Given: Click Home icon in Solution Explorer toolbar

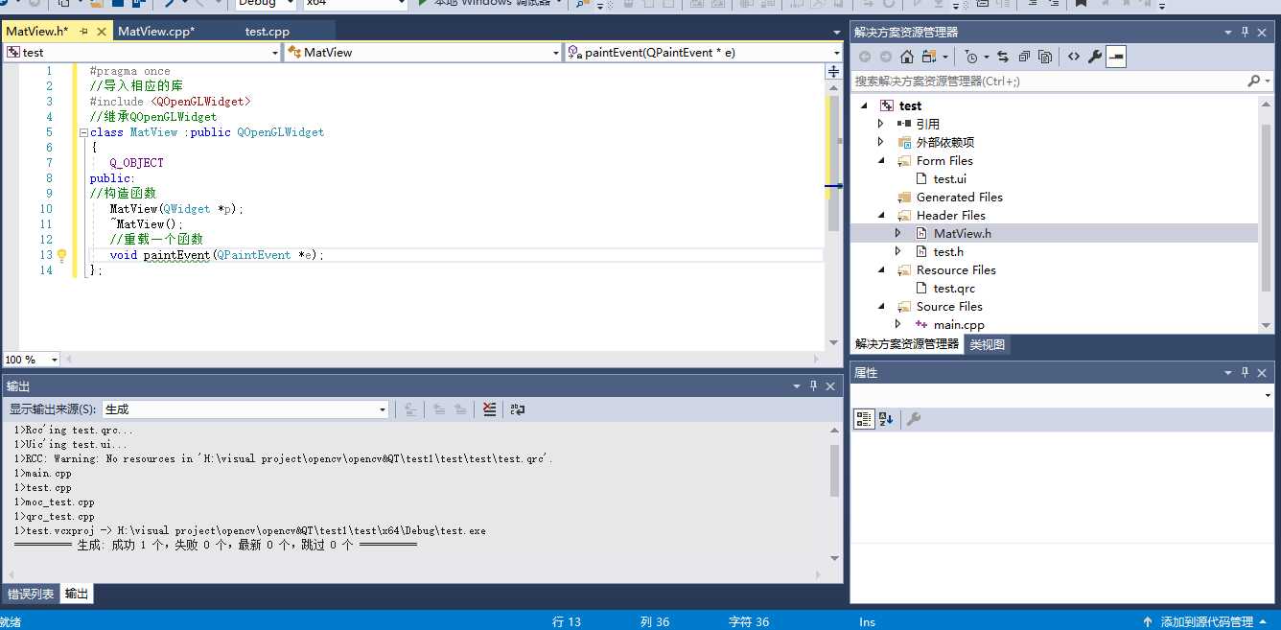Looking at the screenshot, I should tap(907, 57).
